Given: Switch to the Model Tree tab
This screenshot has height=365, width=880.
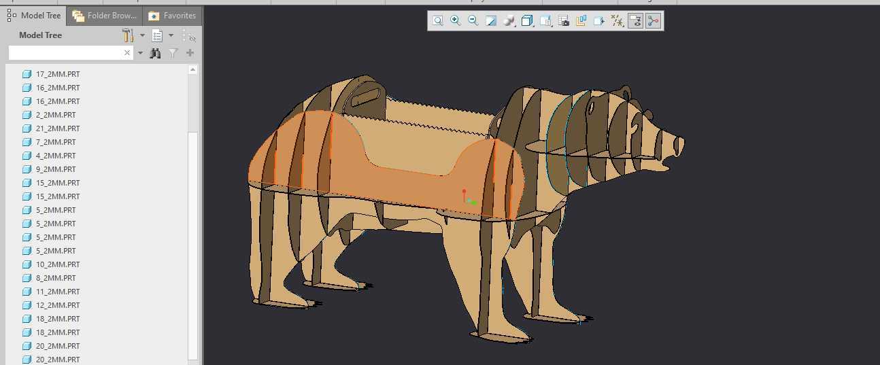Looking at the screenshot, I should coord(33,15).
